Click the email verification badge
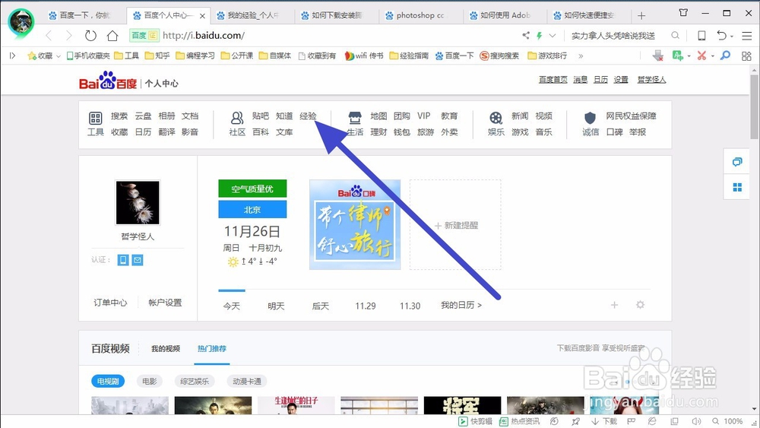This screenshot has width=760, height=428. point(138,260)
